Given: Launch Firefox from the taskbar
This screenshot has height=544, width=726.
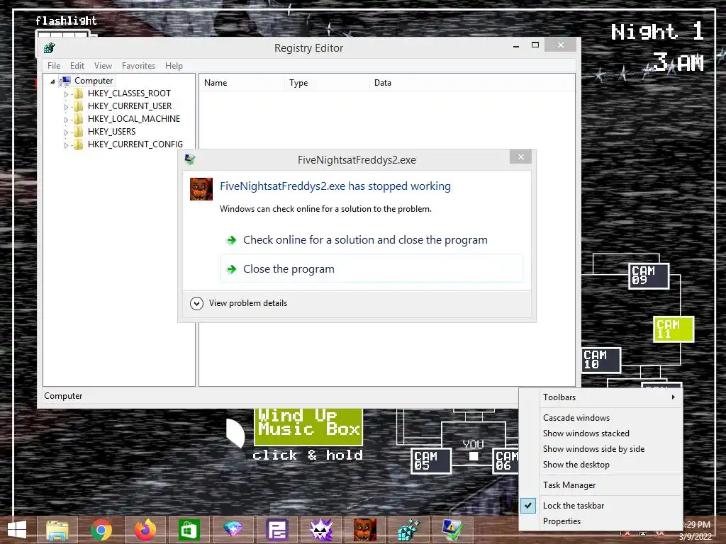Looking at the screenshot, I should click(x=145, y=530).
